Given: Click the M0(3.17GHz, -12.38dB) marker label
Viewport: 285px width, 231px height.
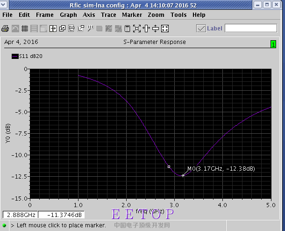Looking at the screenshot, I should (x=221, y=169).
